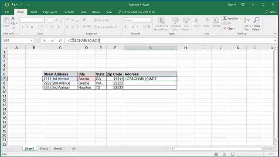This screenshot has width=279, height=157.
Task: Click the Format Painter brush icon
Action: [13, 28]
